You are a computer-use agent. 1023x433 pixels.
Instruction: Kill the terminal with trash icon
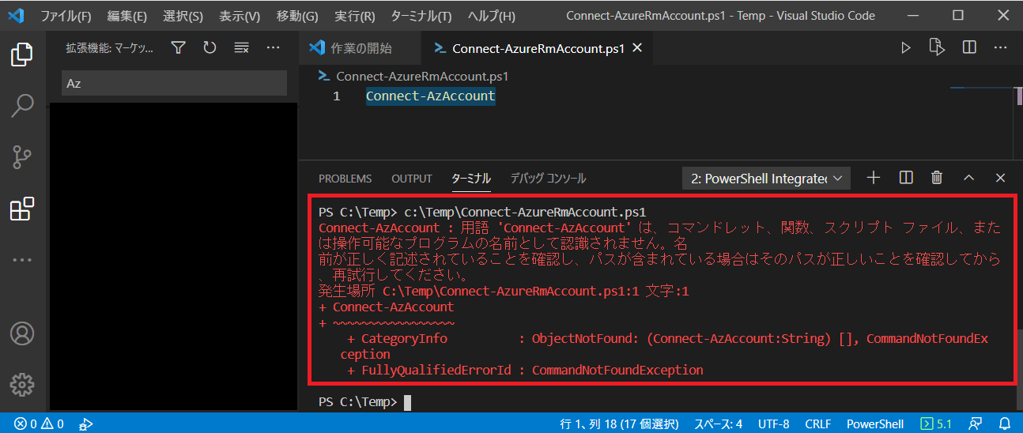[937, 178]
